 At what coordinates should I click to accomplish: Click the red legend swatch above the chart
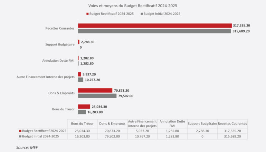tap(87, 14)
